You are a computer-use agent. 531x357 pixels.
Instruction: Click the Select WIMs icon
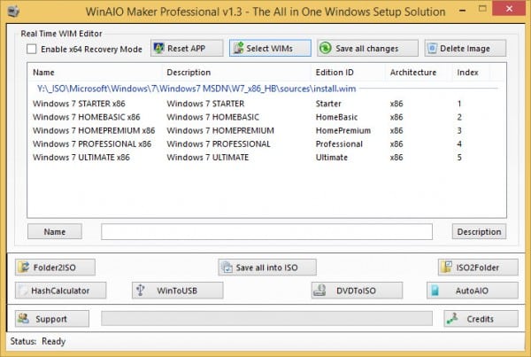pyautogui.click(x=238, y=48)
